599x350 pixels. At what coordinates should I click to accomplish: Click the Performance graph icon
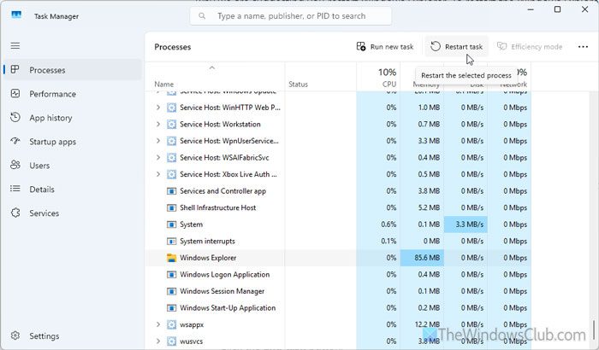coord(15,94)
